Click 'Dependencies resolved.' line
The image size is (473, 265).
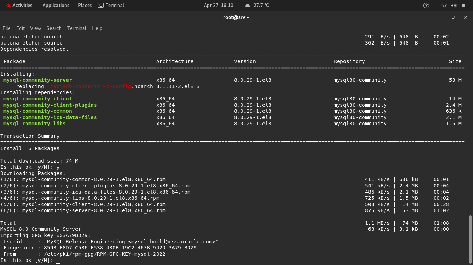point(35,49)
